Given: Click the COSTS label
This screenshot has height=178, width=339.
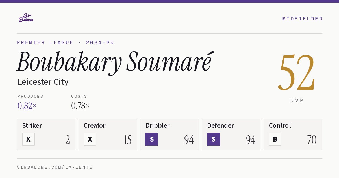Looking at the screenshot, I should [79, 96].
